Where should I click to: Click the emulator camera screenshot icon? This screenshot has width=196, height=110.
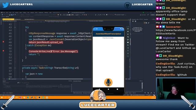point(128,42)
